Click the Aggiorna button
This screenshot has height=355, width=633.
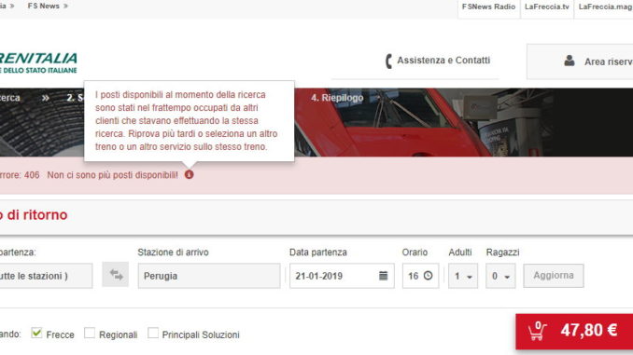pyautogui.click(x=554, y=276)
